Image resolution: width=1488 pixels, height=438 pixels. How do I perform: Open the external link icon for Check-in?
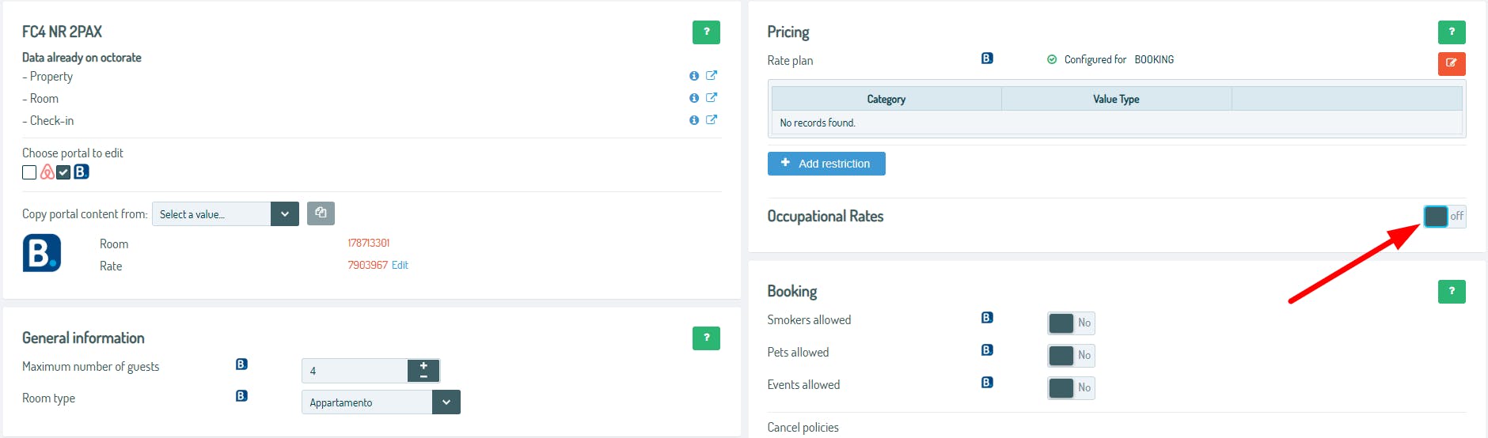pyautogui.click(x=712, y=119)
